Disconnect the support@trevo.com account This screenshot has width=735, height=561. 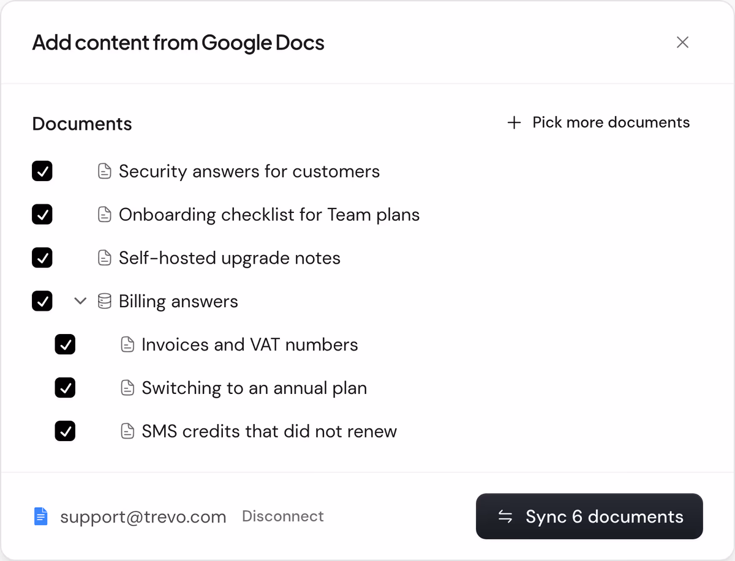283,516
